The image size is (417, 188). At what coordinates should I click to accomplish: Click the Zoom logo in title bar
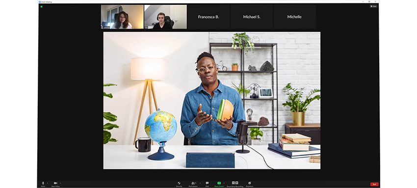click(40, 2)
